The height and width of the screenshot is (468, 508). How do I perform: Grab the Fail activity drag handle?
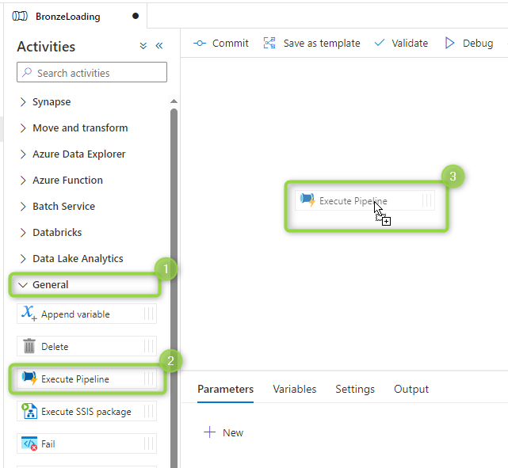click(149, 443)
